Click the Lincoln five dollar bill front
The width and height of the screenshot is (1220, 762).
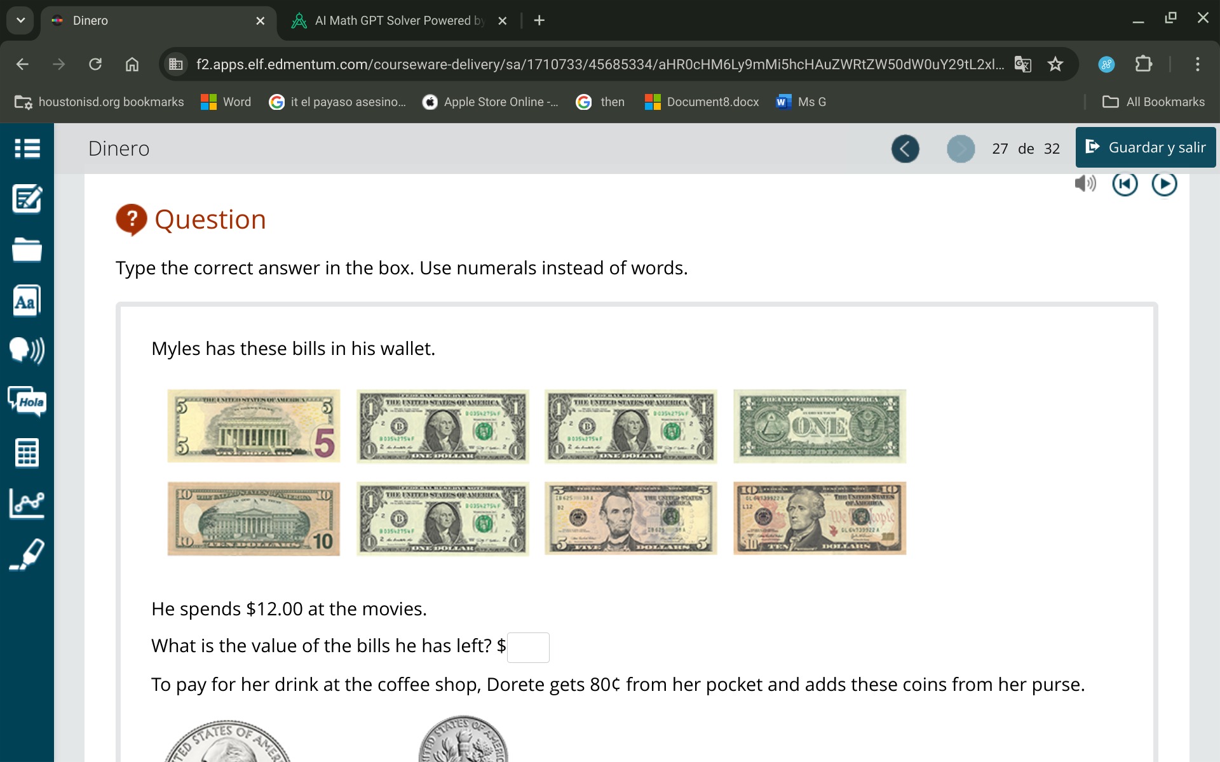coord(631,518)
